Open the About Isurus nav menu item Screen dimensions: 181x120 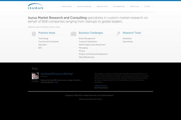tap(135, 7)
